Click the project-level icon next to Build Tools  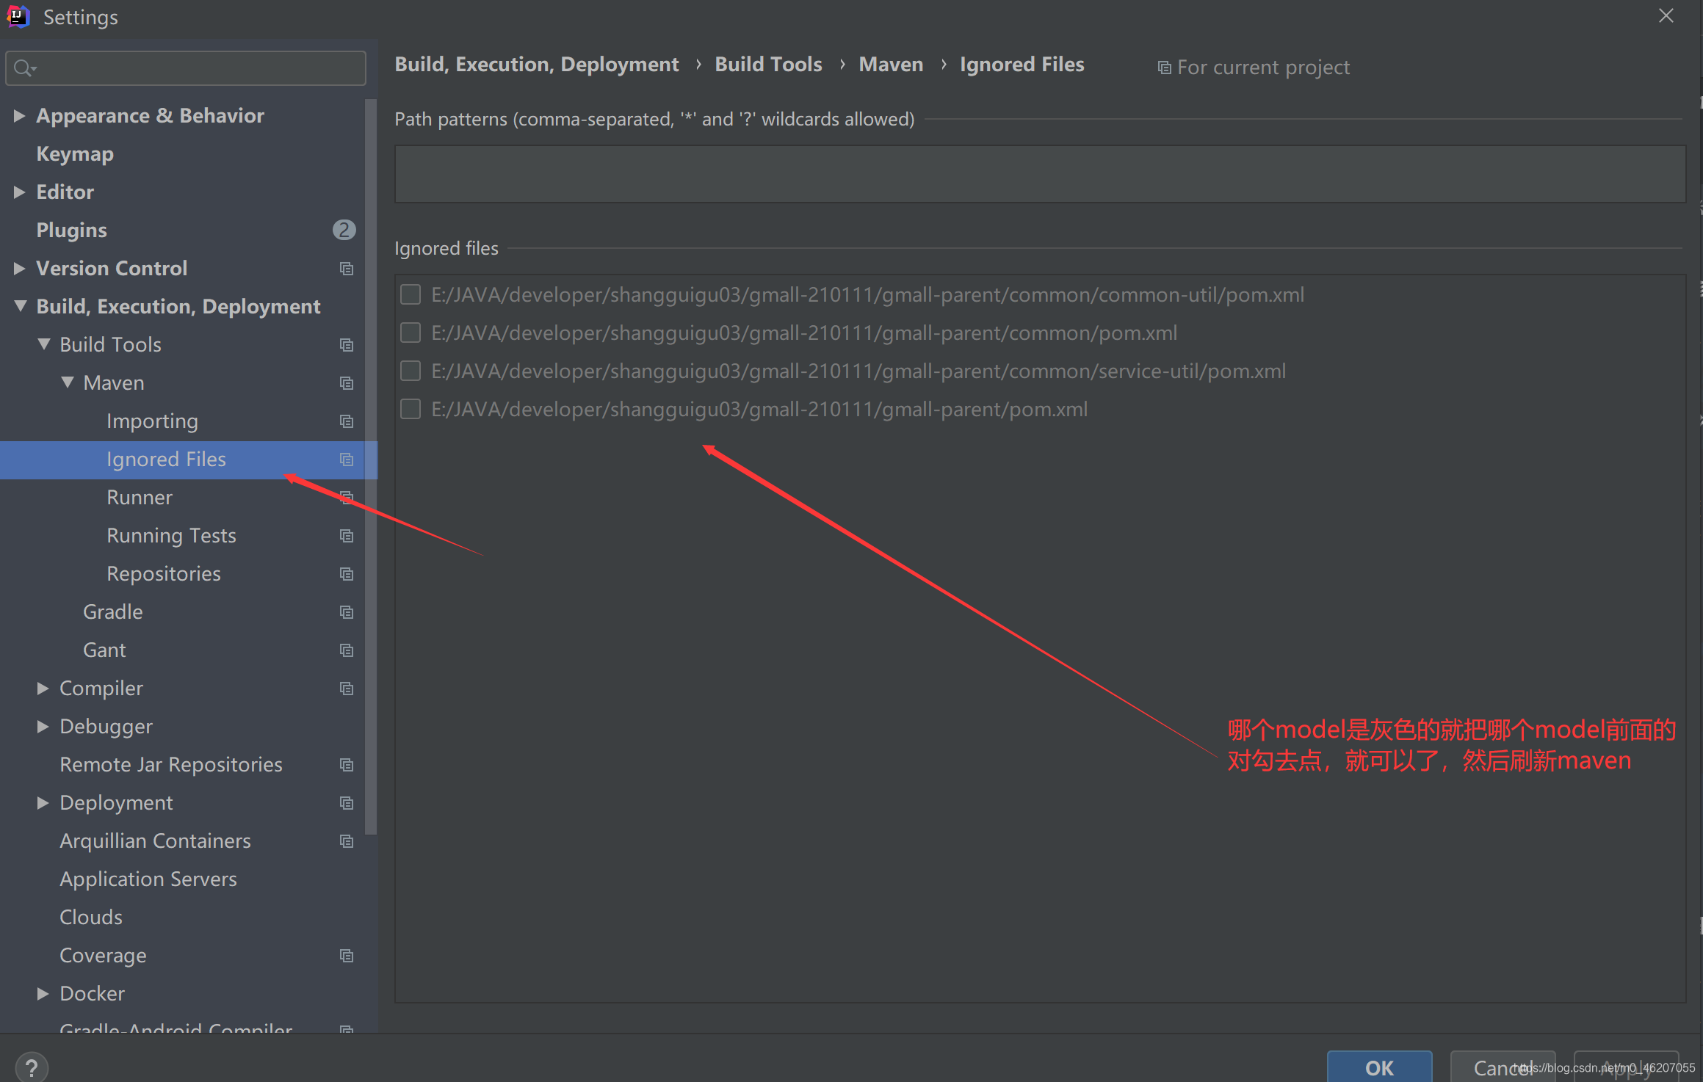click(347, 345)
